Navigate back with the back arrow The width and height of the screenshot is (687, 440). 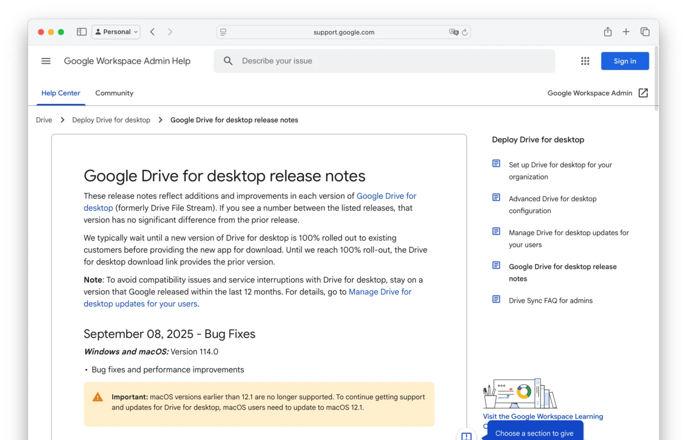[152, 32]
